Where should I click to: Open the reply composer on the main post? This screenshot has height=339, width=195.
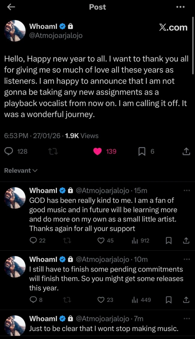pyautogui.click(x=9, y=151)
